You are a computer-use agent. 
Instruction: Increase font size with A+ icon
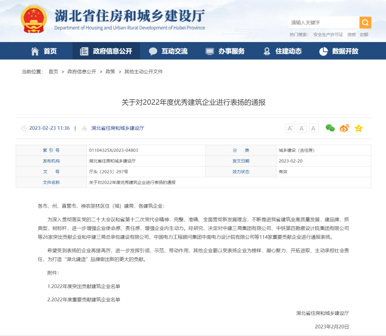[290, 128]
